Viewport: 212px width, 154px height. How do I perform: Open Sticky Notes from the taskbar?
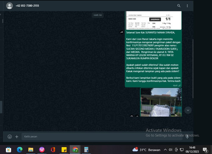pos(64,150)
